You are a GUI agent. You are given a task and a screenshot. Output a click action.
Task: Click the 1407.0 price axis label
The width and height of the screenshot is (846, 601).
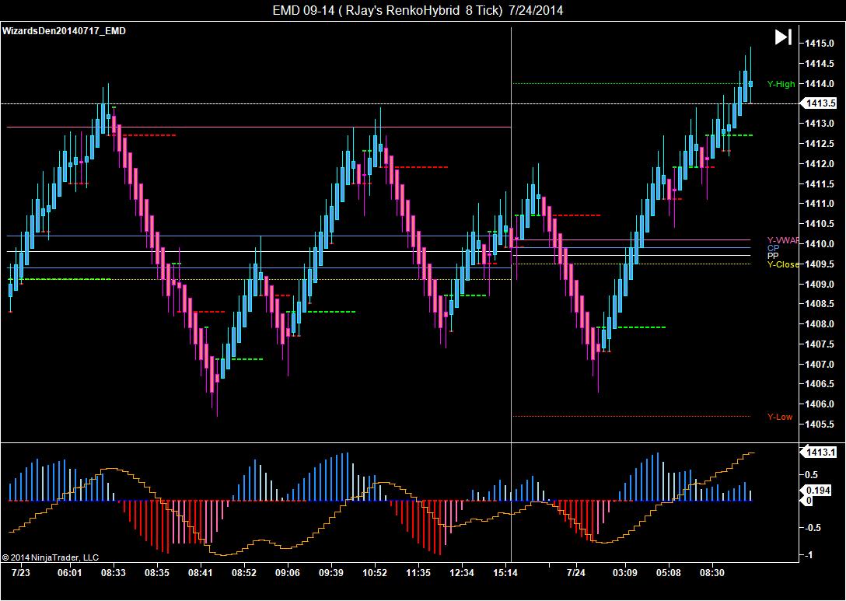[x=820, y=364]
